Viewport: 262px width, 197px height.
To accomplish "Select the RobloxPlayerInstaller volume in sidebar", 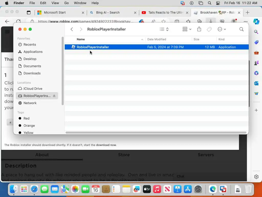I will (37, 96).
